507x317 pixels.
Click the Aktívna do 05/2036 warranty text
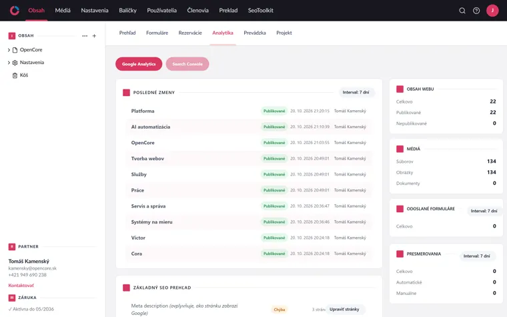tap(31, 309)
